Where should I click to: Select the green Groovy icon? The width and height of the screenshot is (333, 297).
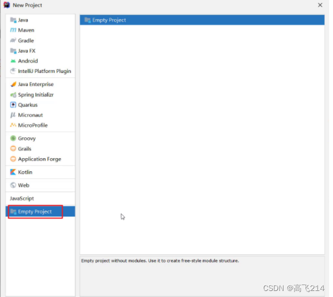tap(13, 138)
